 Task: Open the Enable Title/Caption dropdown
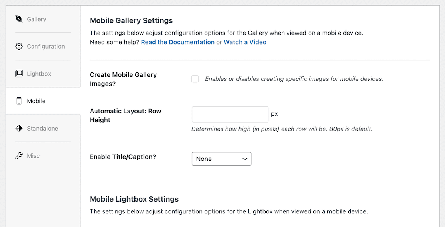221,159
